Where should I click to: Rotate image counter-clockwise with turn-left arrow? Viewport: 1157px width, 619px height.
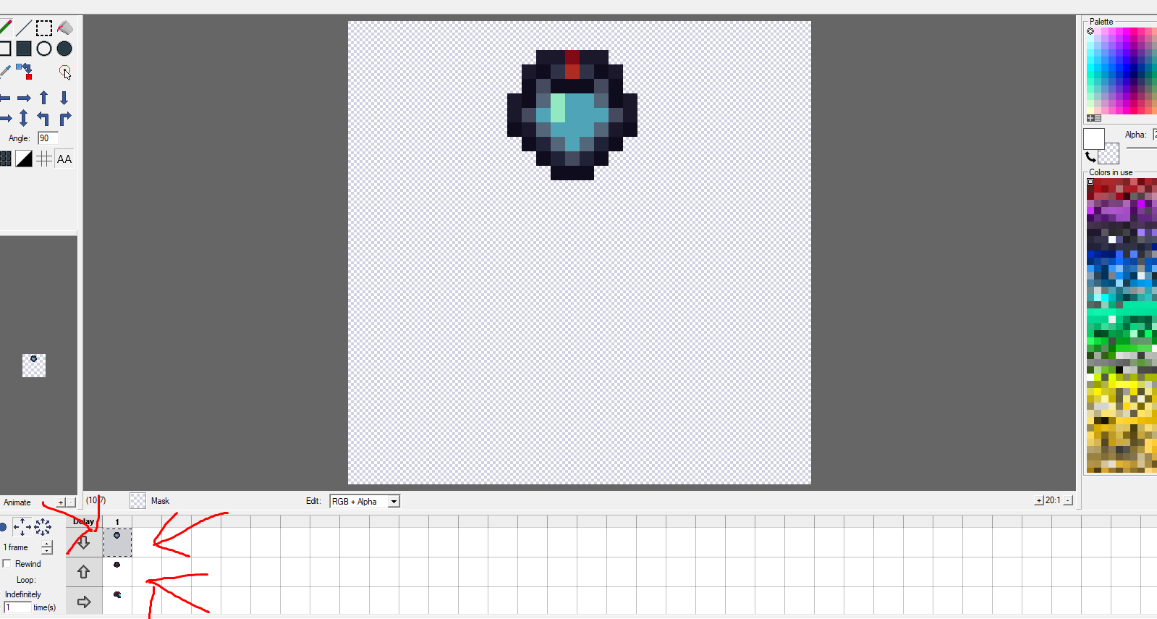point(44,118)
